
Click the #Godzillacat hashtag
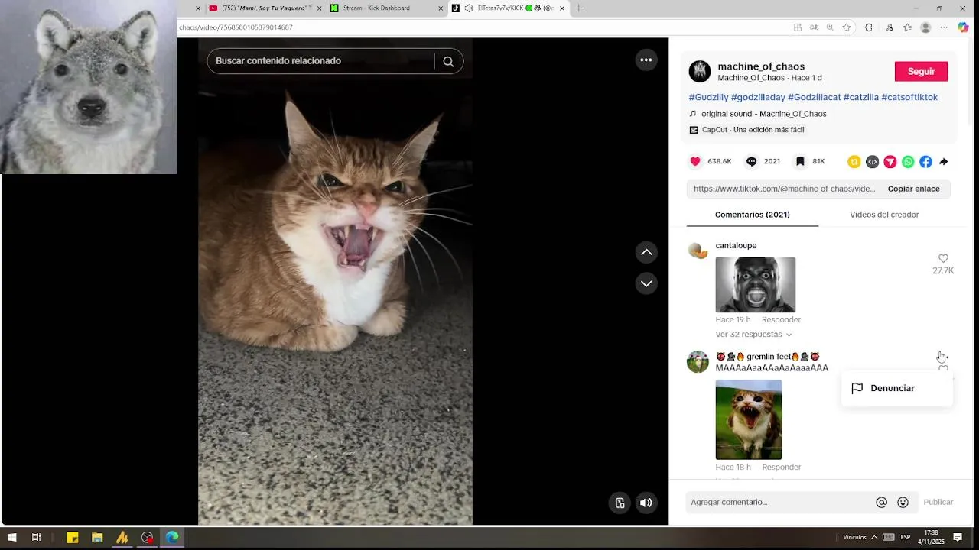tap(814, 97)
